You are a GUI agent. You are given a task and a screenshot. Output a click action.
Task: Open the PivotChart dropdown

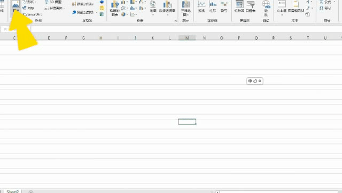pos(167,9)
